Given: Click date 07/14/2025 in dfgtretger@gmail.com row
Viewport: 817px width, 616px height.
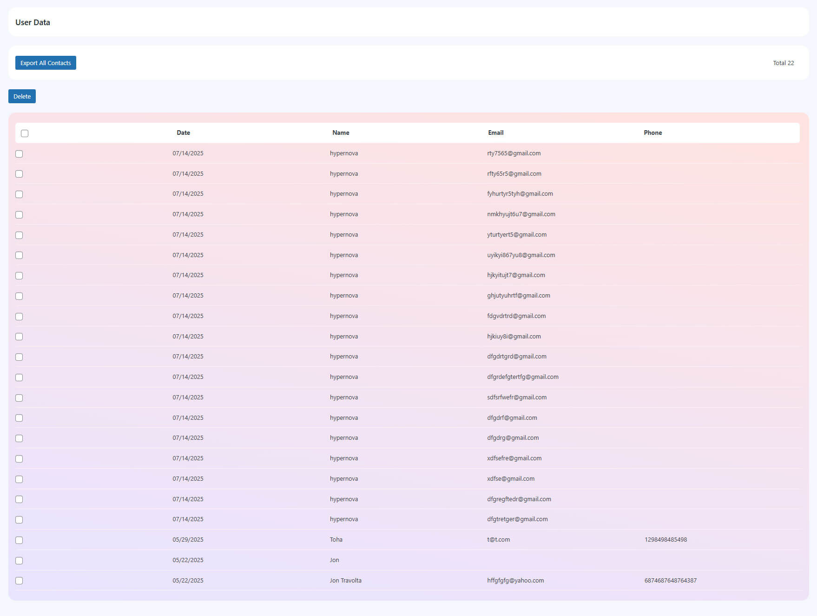Looking at the screenshot, I should tap(188, 519).
